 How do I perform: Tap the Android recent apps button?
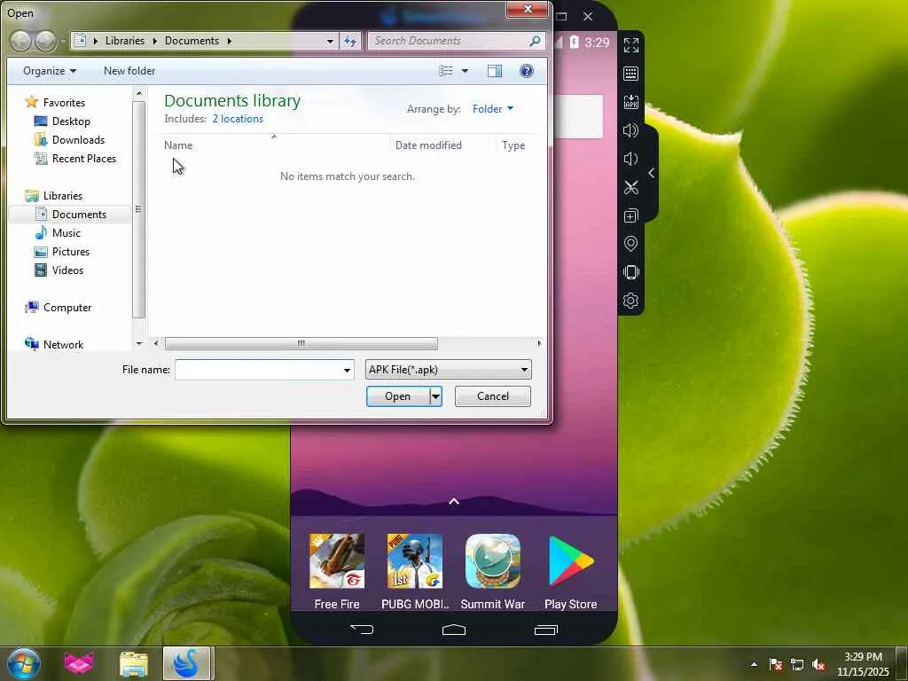546,630
